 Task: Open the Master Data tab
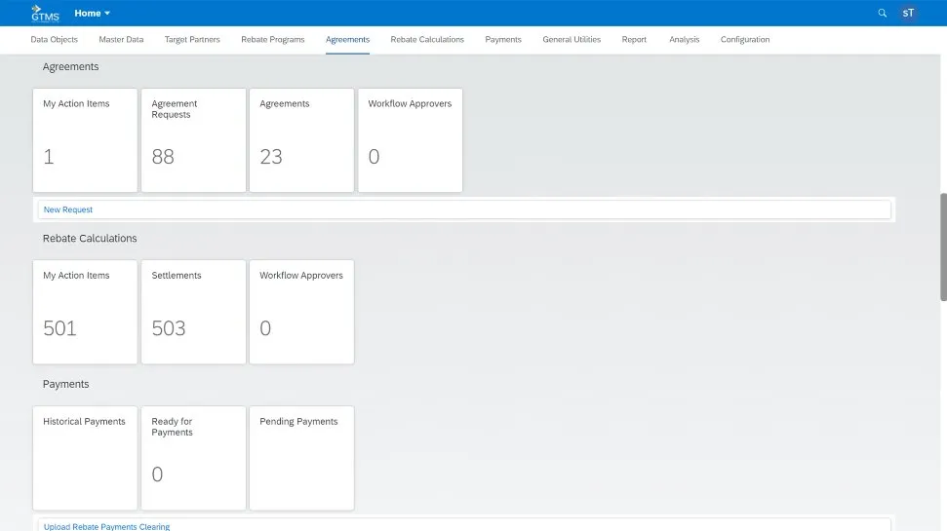(121, 40)
